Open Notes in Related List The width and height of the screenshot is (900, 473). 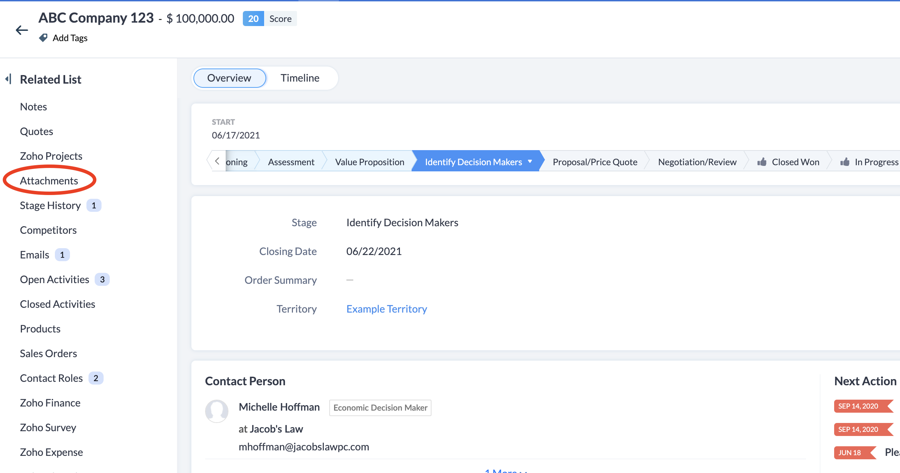[33, 107]
